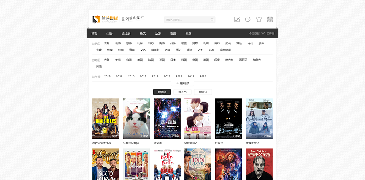Screen dimensions: 365x180
Task: Filter by genre 经典
Action: point(121,50)
